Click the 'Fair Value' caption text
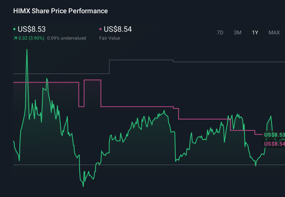This screenshot has height=197, width=285. pyautogui.click(x=110, y=38)
